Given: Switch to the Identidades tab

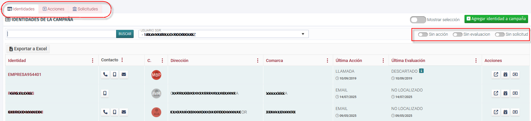Looking at the screenshot, I should point(21,9).
